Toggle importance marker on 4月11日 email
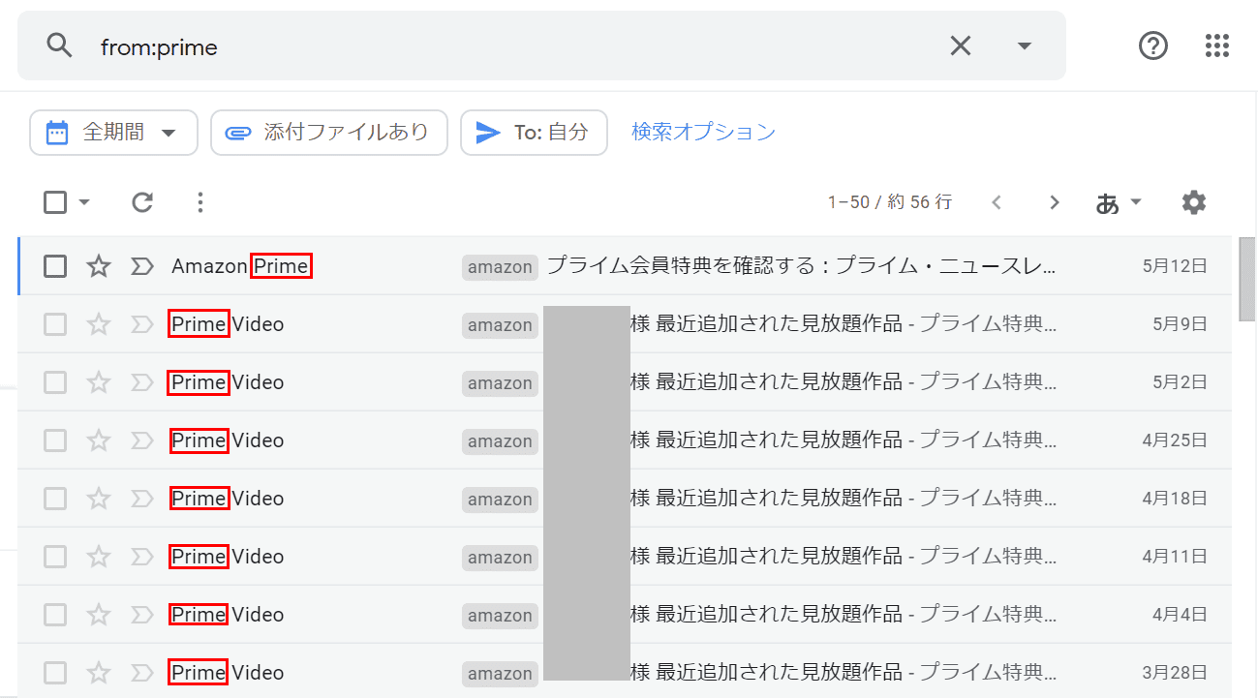The image size is (1258, 698). (142, 557)
